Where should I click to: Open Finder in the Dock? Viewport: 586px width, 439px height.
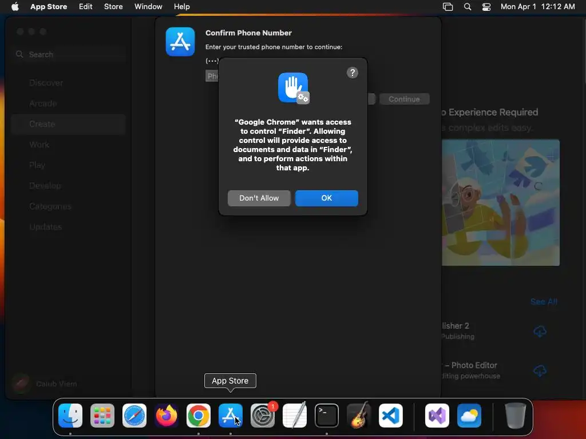tap(70, 416)
